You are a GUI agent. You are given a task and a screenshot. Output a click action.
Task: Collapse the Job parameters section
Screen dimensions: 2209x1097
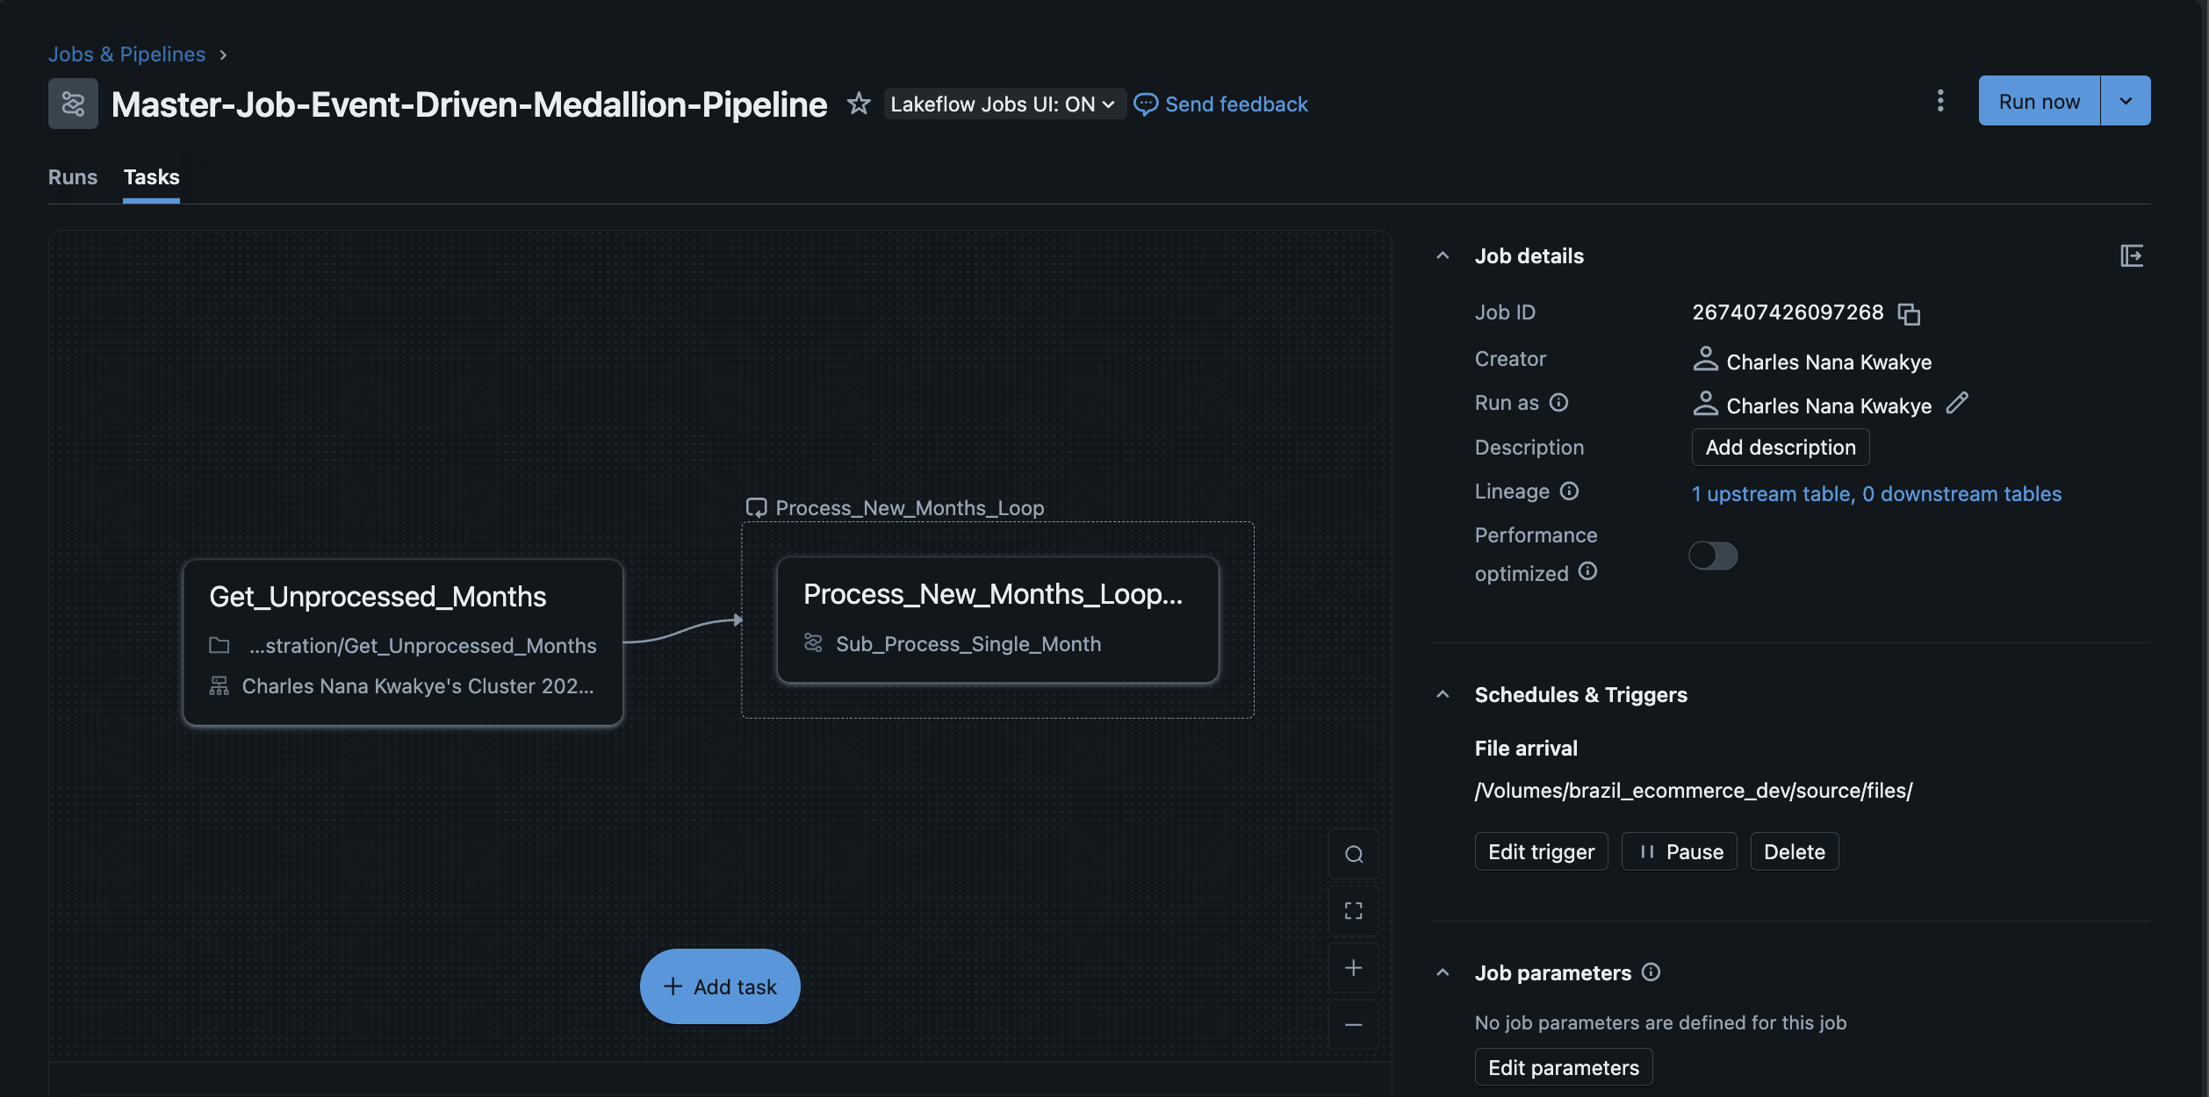point(1443,972)
